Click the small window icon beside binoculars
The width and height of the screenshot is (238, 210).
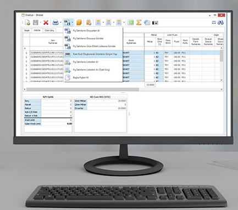(214, 23)
